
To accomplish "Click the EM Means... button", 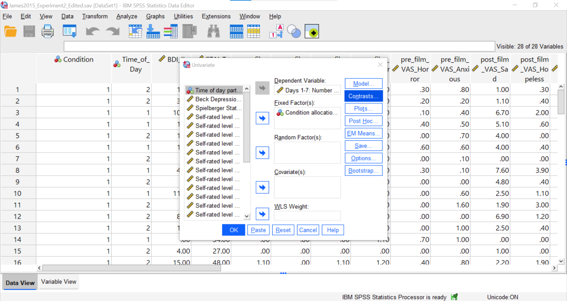I will click(x=364, y=133).
